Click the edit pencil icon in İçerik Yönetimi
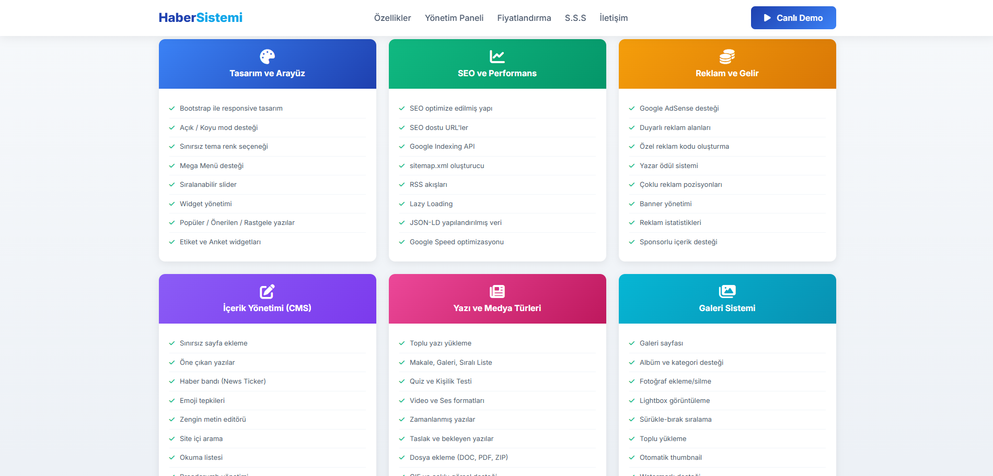Viewport: 993px width, 476px height. 267,291
